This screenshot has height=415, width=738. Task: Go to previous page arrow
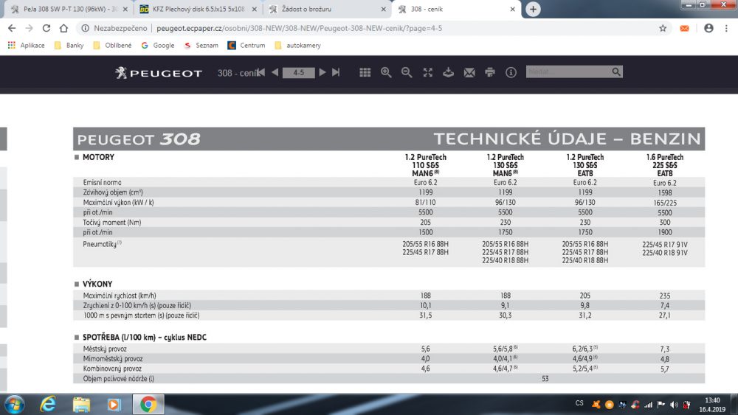[275, 72]
